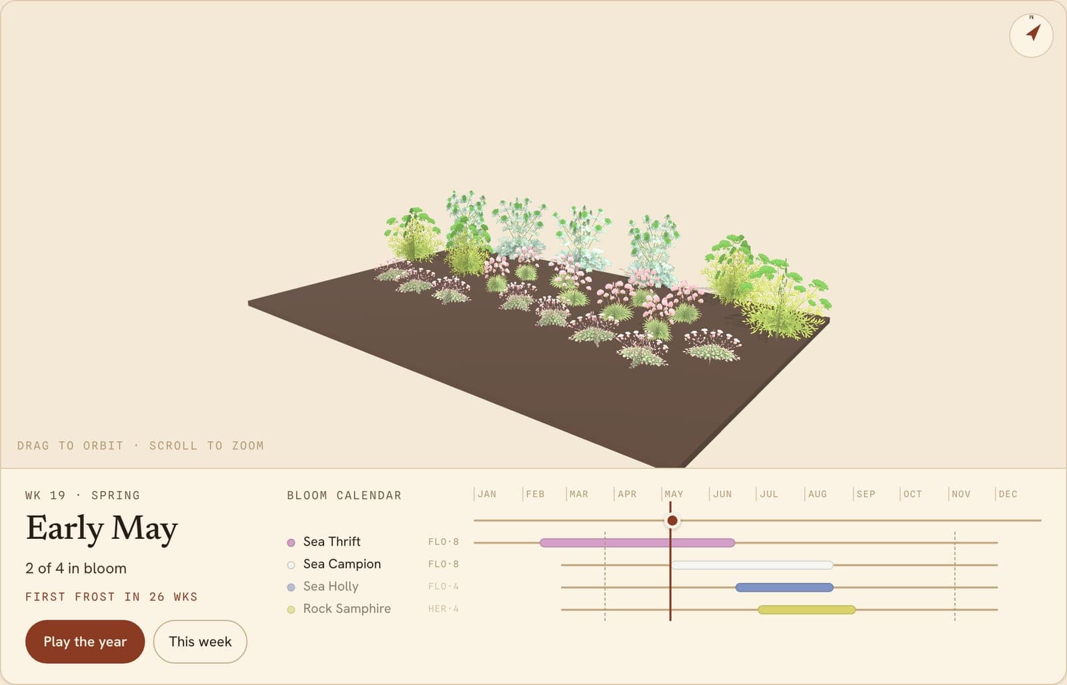Click the 'FLO·8' tag beside Sea Thrift
This screenshot has width=1067, height=685.
[443, 542]
